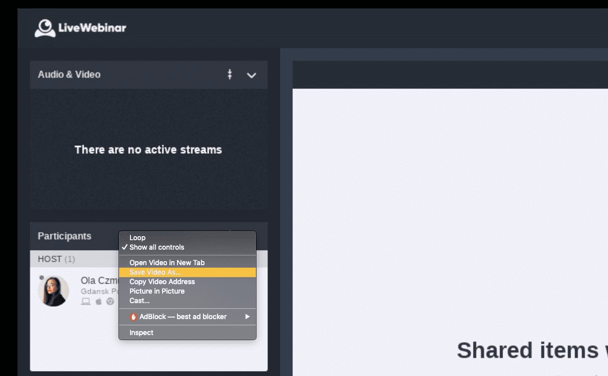
Task: Click the LiveWebinar logo
Action: coord(80,28)
